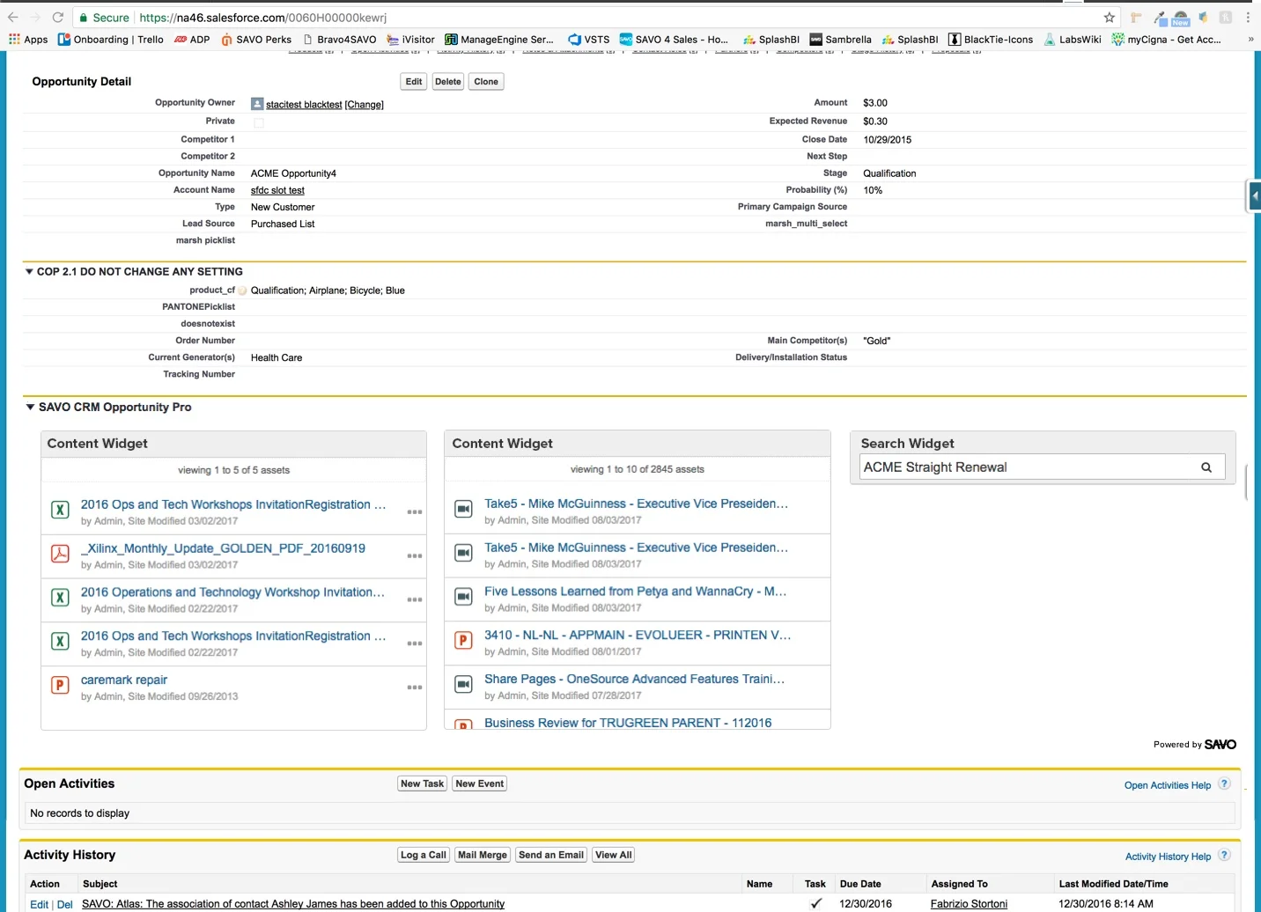
Task: Open the sfdc slot test account link
Action: pos(277,190)
